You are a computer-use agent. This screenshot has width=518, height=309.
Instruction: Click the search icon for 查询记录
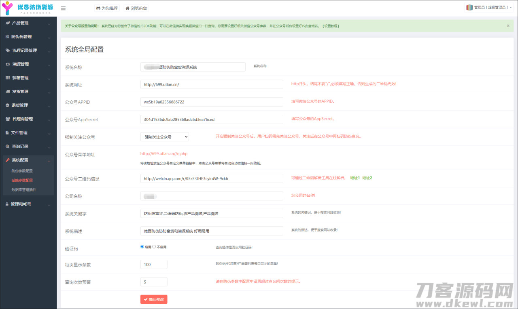point(8,147)
